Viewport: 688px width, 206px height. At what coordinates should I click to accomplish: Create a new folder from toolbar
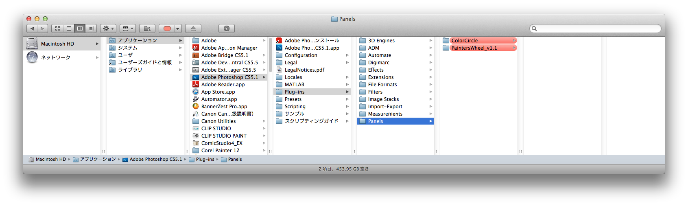click(x=147, y=28)
